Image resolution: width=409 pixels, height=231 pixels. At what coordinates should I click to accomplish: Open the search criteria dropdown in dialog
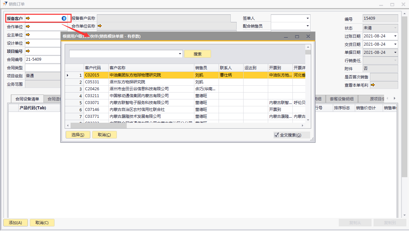coord(180,54)
